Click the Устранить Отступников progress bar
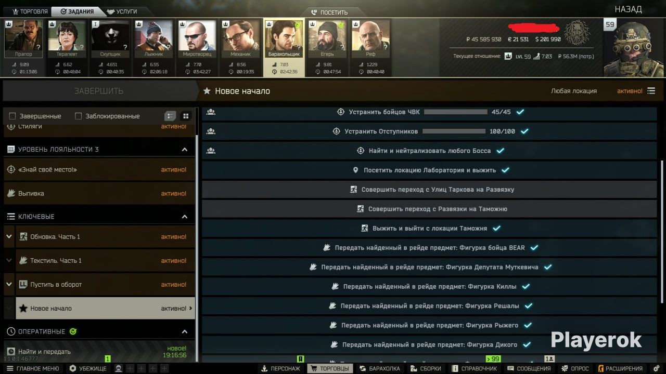 [x=453, y=131]
